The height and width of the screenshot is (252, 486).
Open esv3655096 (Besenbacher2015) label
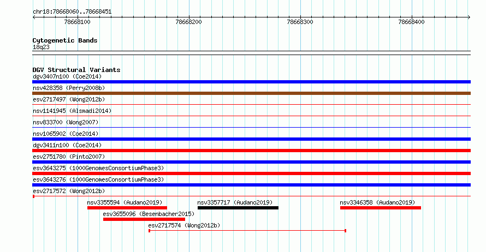(149, 214)
